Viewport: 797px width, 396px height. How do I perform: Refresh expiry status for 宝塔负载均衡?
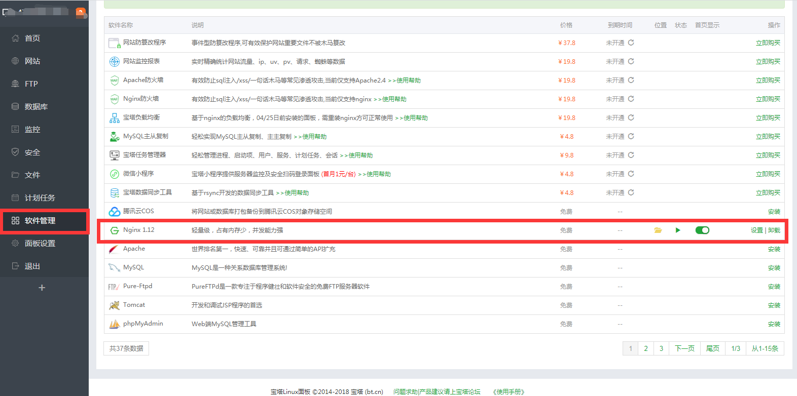[631, 117]
